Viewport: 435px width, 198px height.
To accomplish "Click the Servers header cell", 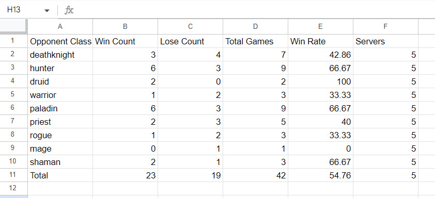I will (x=385, y=41).
